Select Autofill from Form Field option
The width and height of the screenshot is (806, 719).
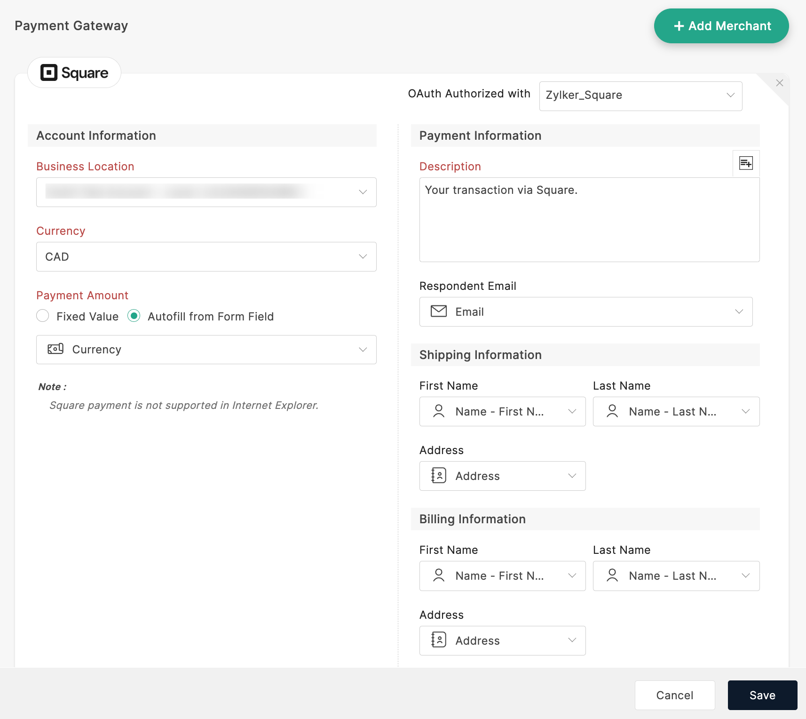[x=134, y=316]
